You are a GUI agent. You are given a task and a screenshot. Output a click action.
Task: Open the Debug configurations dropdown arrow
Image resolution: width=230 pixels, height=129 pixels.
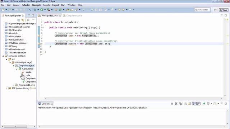click(38, 10)
